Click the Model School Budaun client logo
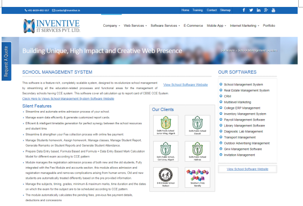Viewport: 303px width, 206px height. 166,178
